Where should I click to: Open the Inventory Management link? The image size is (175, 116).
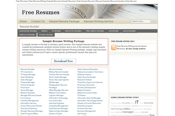tap(30, 101)
